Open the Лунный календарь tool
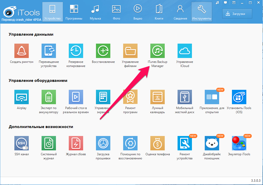This screenshot has height=185, width=263. pyautogui.click(x=157, y=97)
